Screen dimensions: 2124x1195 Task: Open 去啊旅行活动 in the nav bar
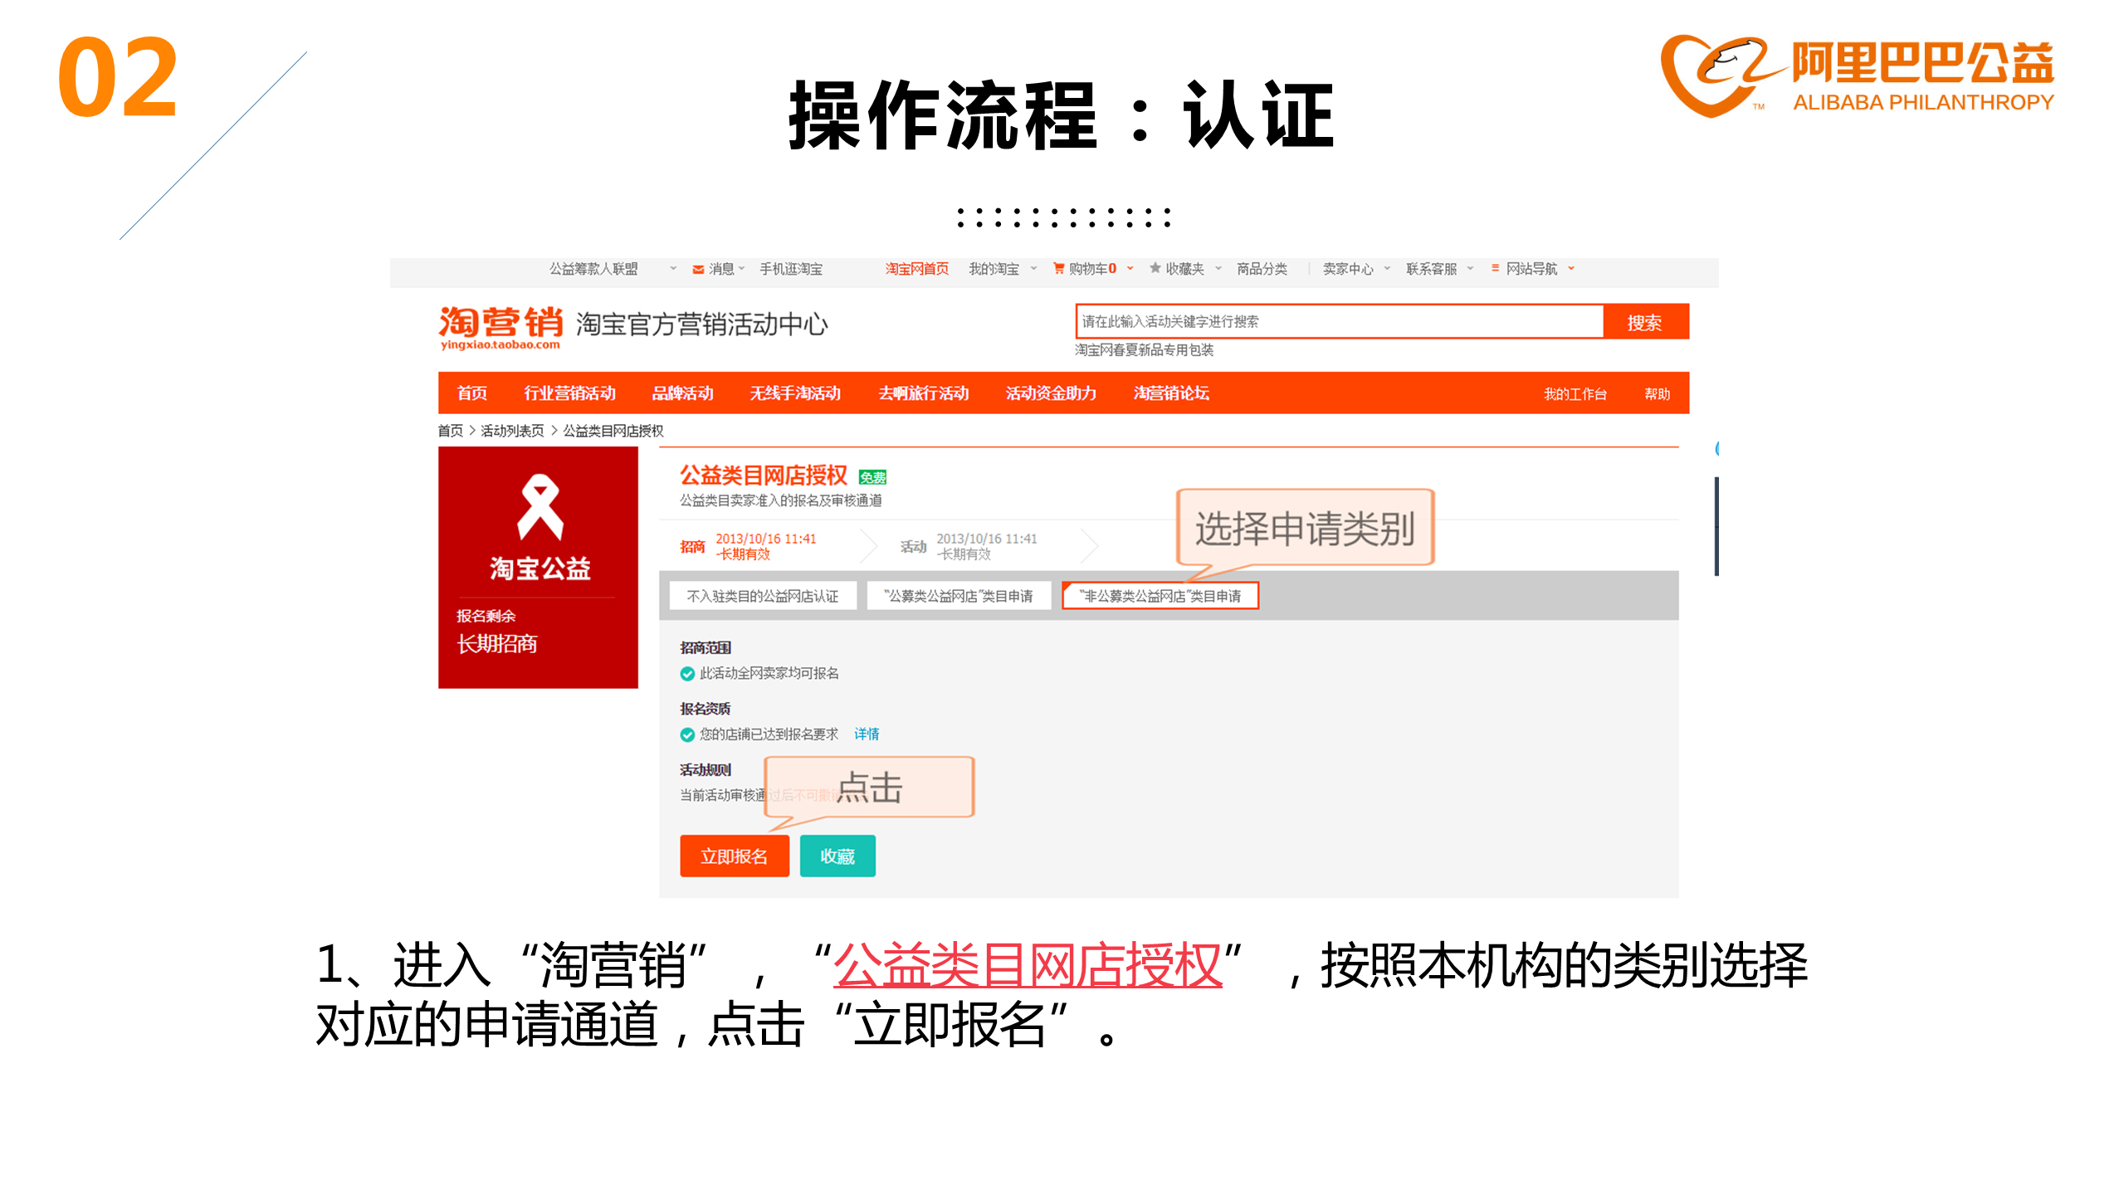point(923,393)
